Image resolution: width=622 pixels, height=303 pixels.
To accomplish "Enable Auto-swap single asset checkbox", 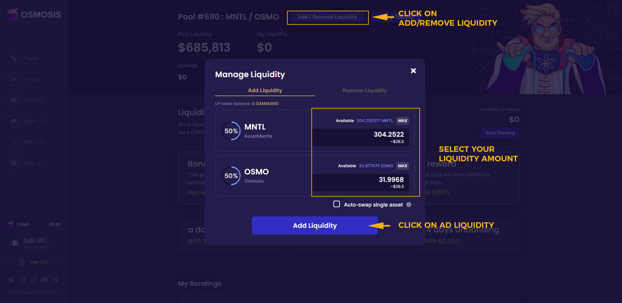I will click(x=337, y=204).
